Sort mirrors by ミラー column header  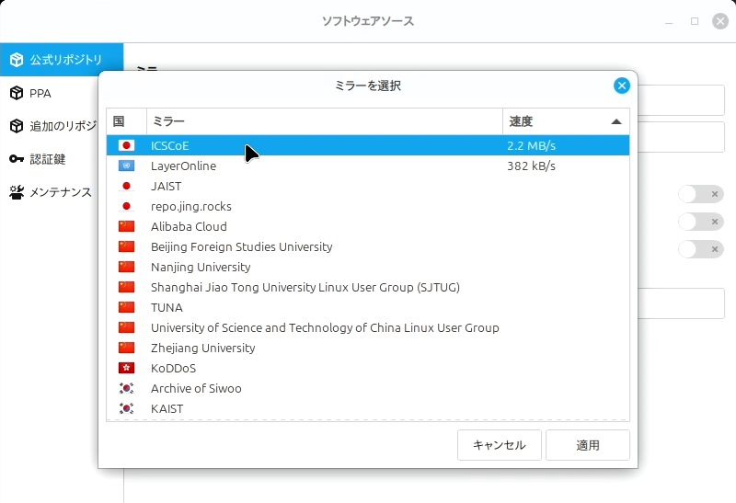(x=324, y=121)
